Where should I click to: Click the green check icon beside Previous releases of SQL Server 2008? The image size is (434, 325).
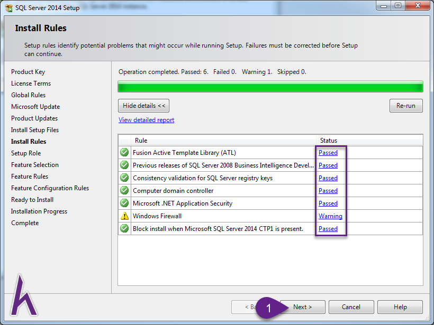tap(124, 165)
